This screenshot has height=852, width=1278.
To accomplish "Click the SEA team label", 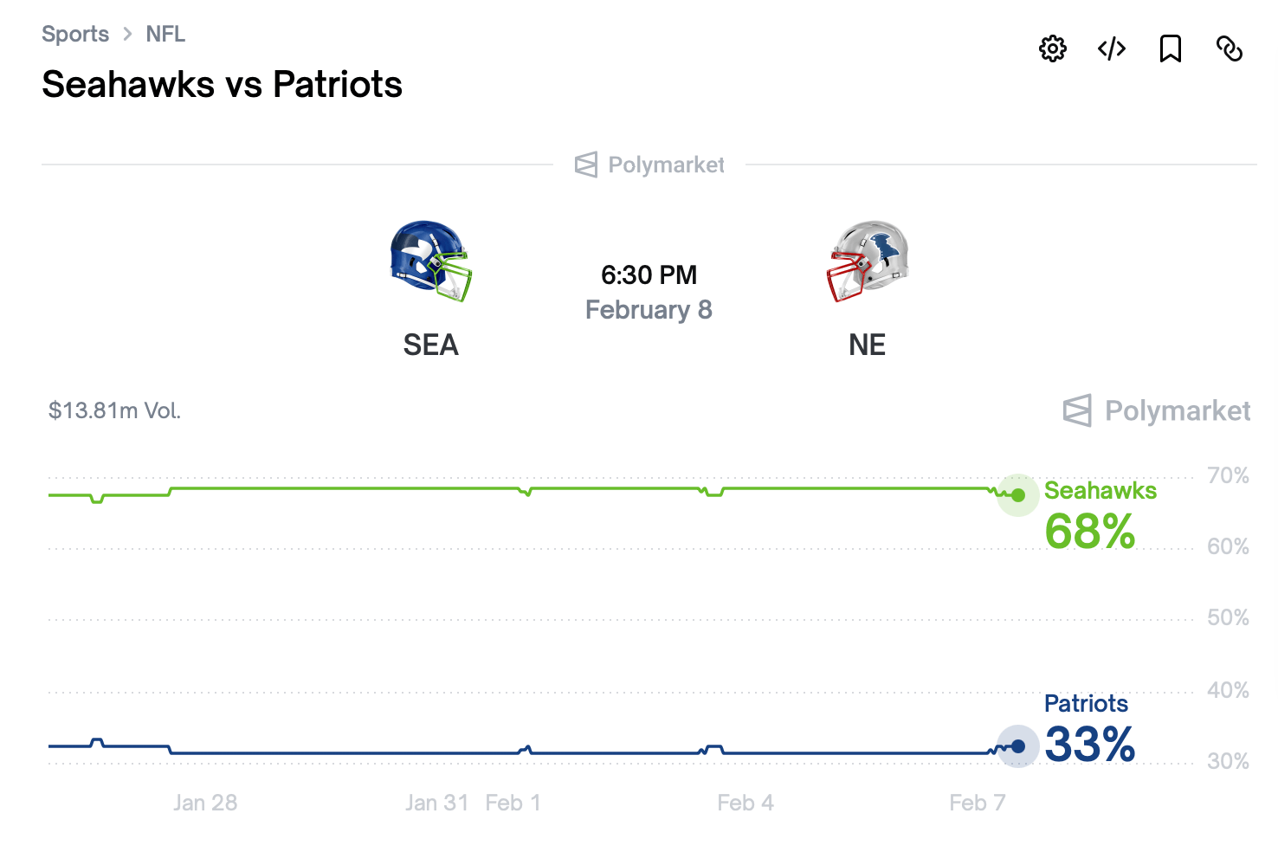I will click(430, 345).
